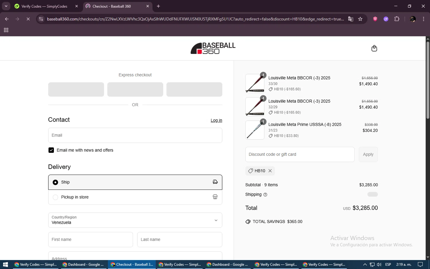Open the tab search dropdown arrow
The image size is (430, 269).
6,6
